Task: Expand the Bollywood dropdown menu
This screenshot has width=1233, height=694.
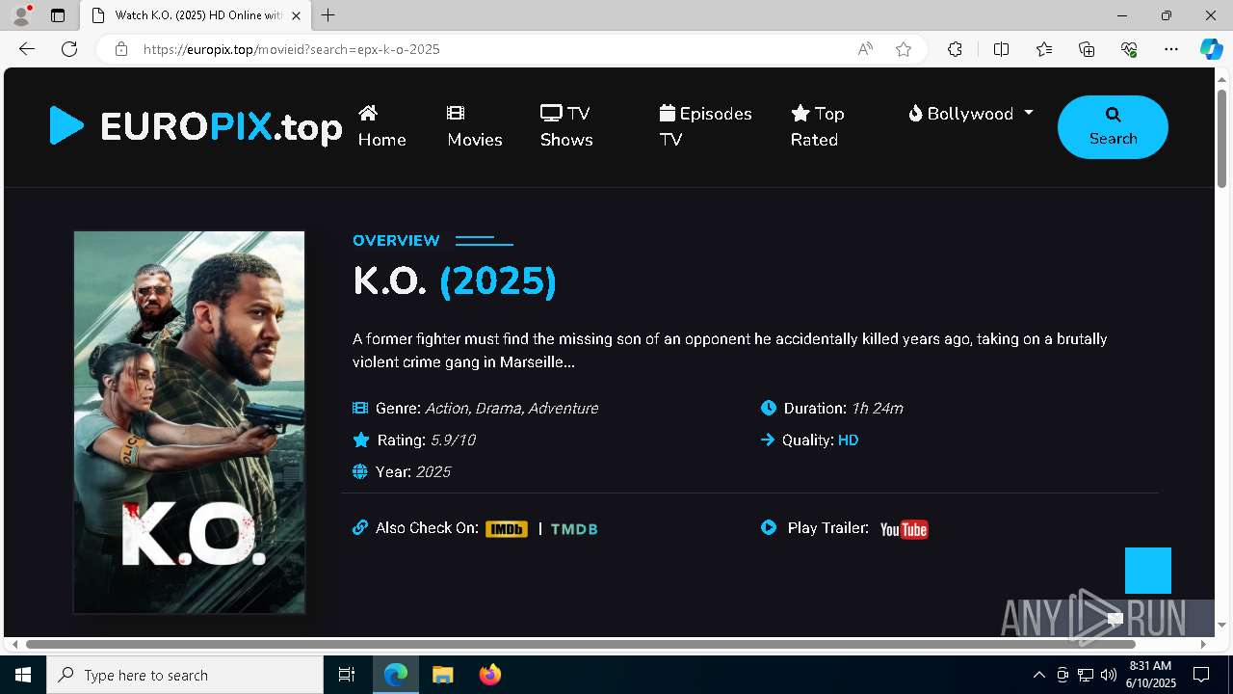Action: [x=971, y=114]
